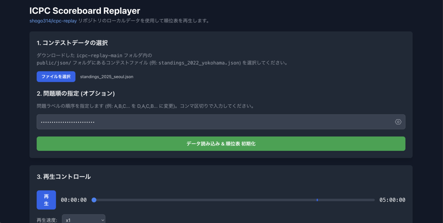Click the playback timeline slider handle
This screenshot has height=223, width=443.
click(x=94, y=200)
